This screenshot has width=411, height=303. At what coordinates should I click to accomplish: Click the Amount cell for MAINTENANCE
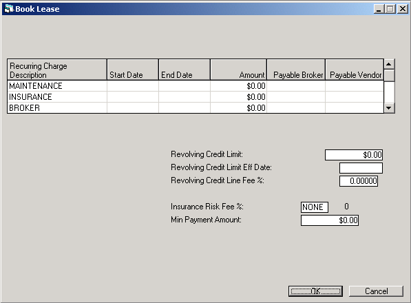pyautogui.click(x=238, y=86)
